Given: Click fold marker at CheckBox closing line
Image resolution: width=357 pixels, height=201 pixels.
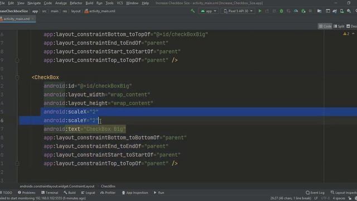Looking at the screenshot, I should pos(17,164).
